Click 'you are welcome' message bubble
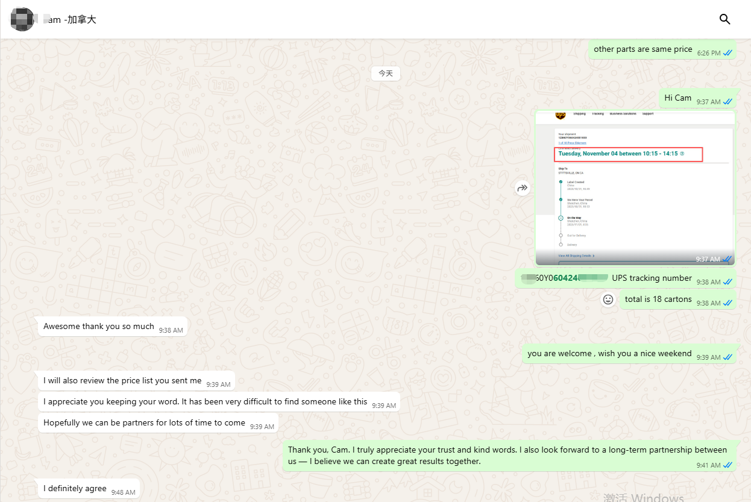Image resolution: width=751 pixels, height=502 pixels. [609, 354]
